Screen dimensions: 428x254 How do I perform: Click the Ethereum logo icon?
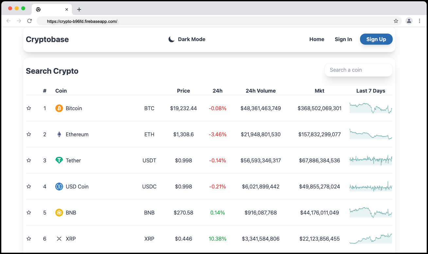pyautogui.click(x=59, y=134)
